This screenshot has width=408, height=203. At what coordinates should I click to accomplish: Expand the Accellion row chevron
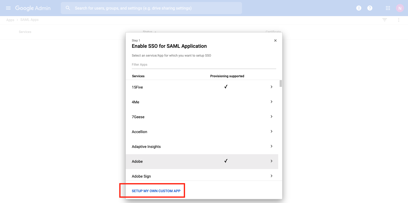(x=271, y=131)
